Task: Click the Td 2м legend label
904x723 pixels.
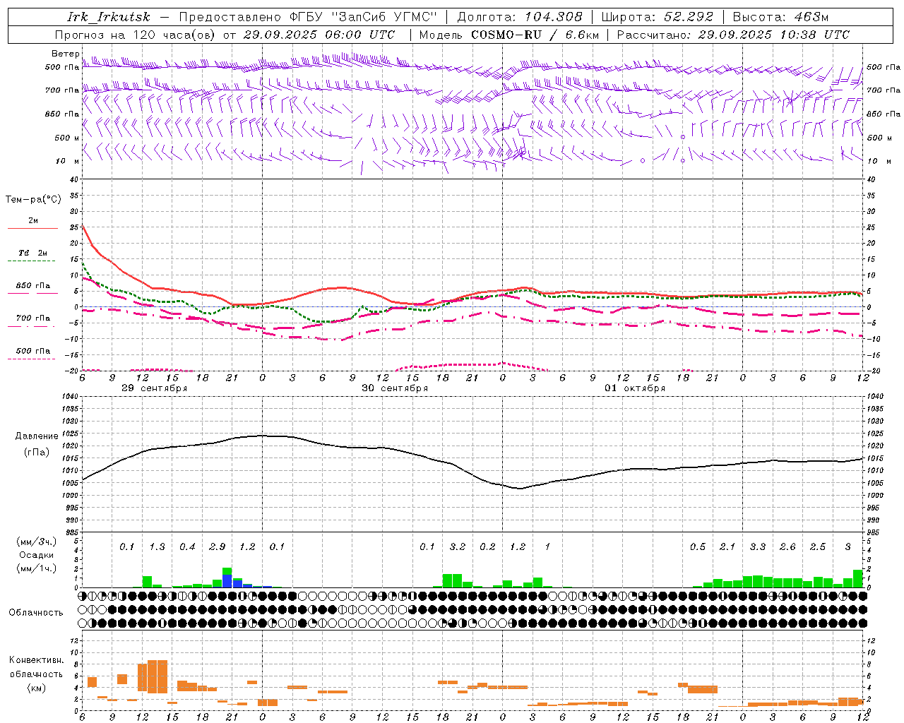Action: 32,253
